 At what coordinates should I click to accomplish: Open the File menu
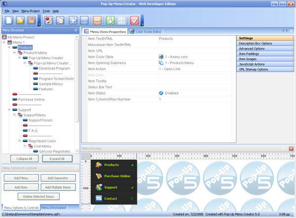(7, 11)
